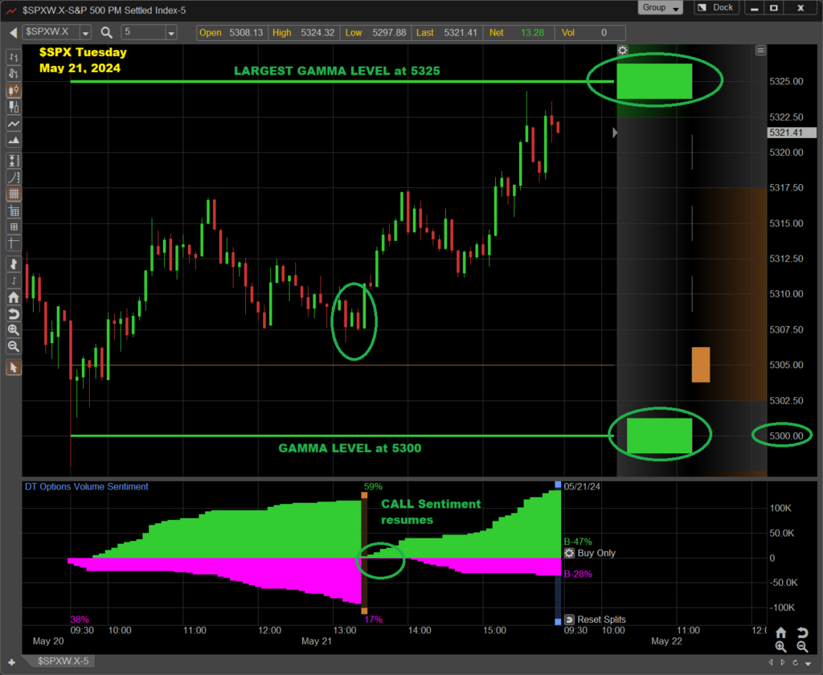
Task: Open gamma overlay settings gear icon
Action: pos(621,50)
